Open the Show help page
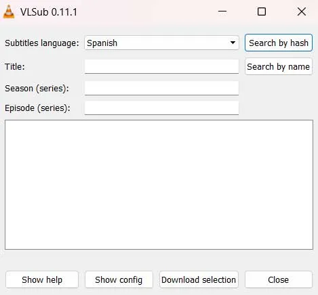 [42, 279]
